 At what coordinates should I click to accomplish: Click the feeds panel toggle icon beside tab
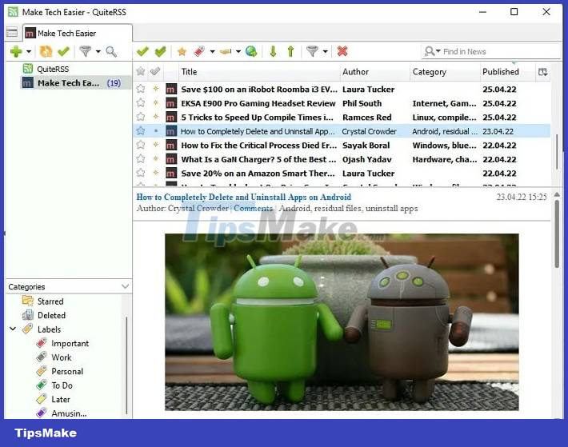click(x=11, y=33)
